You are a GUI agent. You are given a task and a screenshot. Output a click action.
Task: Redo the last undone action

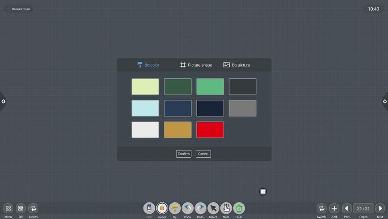[x=200, y=208]
